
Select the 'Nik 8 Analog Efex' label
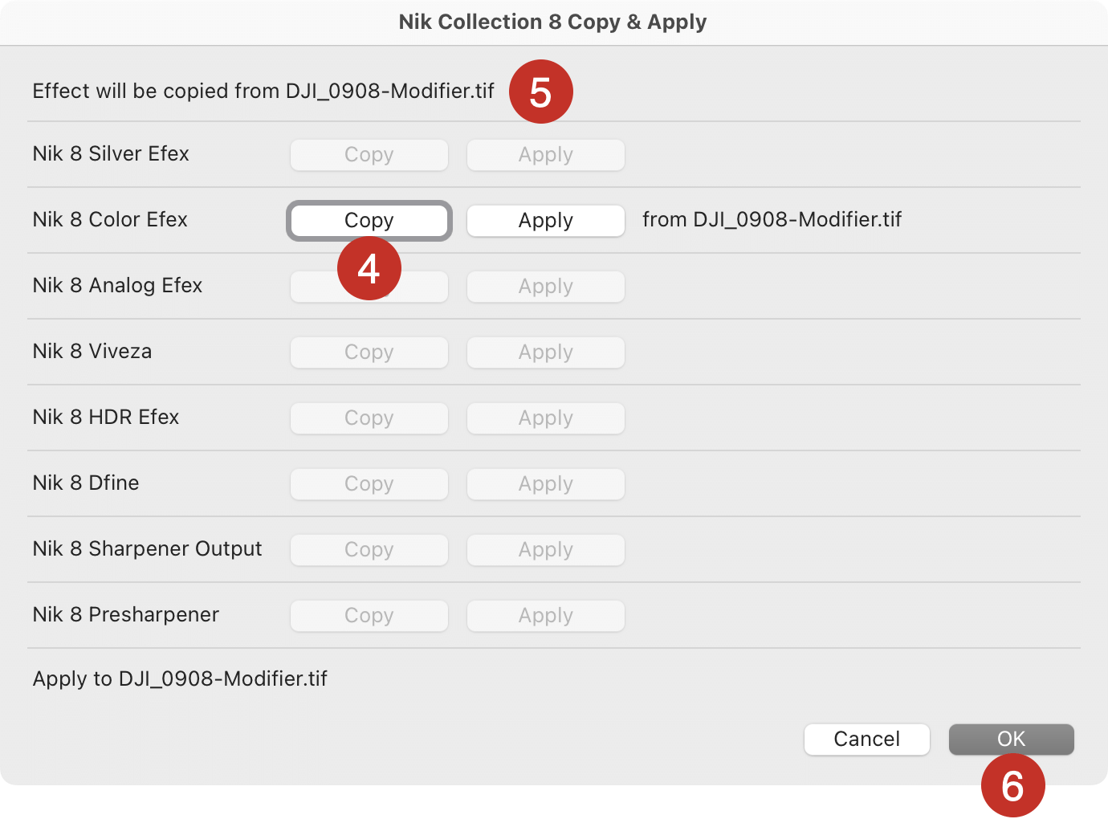point(117,285)
